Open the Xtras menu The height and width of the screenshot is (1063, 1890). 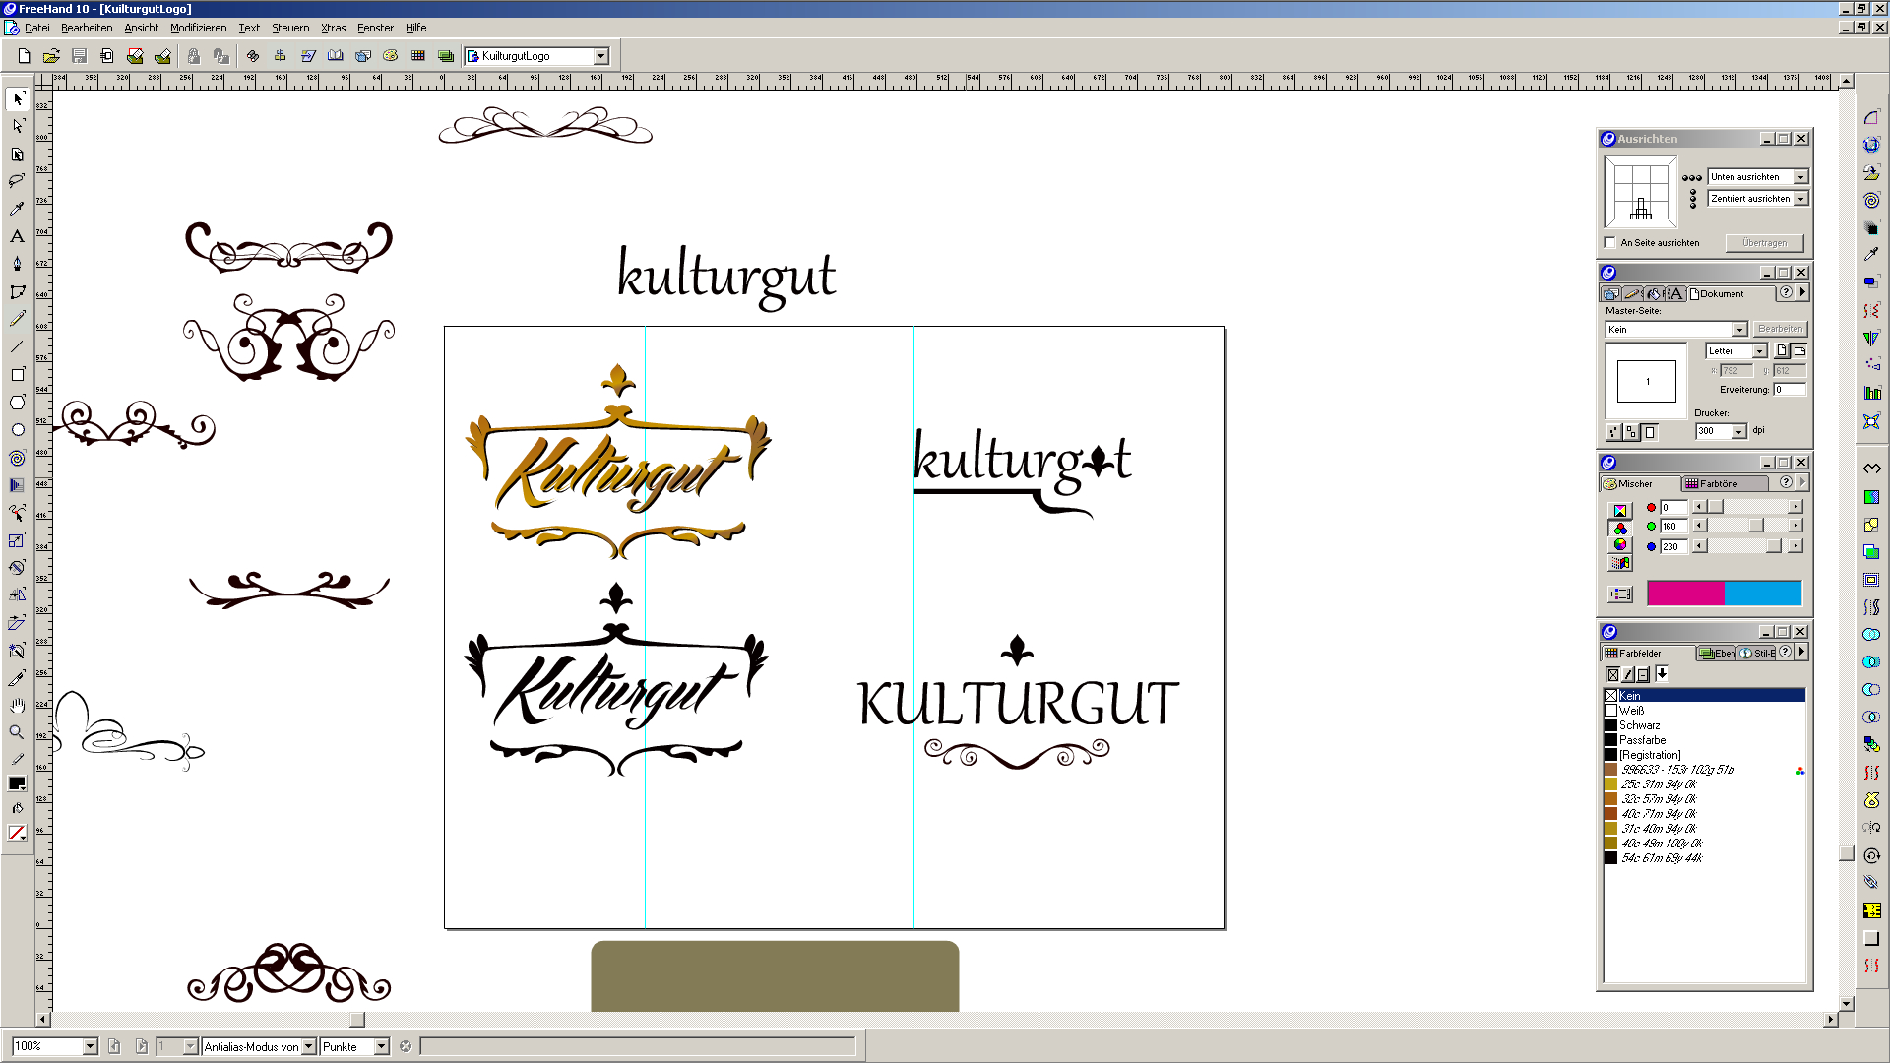point(333,28)
